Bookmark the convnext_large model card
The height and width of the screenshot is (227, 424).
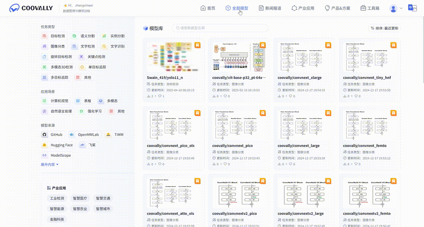(x=328, y=113)
